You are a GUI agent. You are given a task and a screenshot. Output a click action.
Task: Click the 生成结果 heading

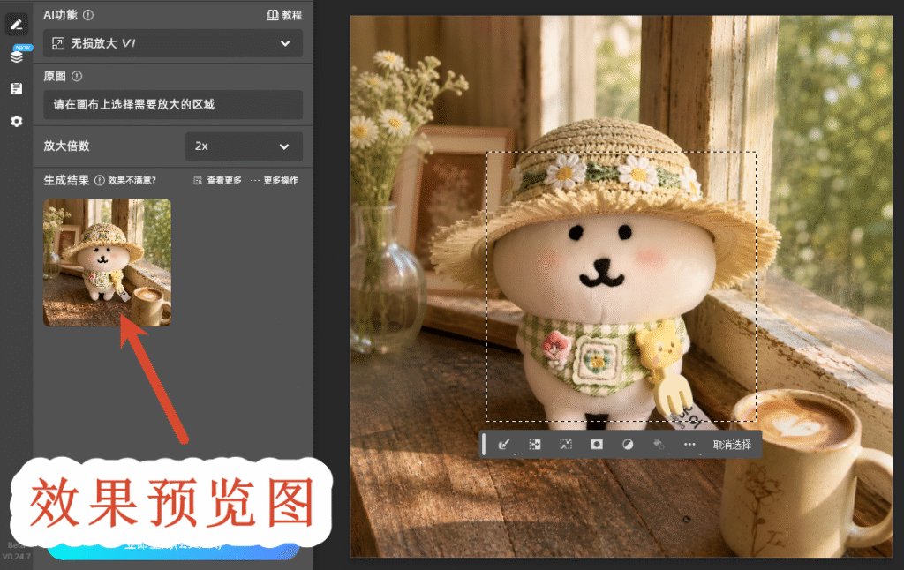67,180
